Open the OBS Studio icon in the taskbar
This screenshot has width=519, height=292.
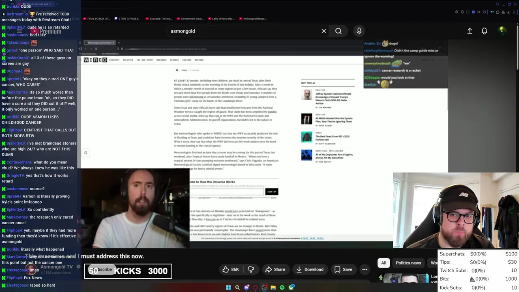264,288
